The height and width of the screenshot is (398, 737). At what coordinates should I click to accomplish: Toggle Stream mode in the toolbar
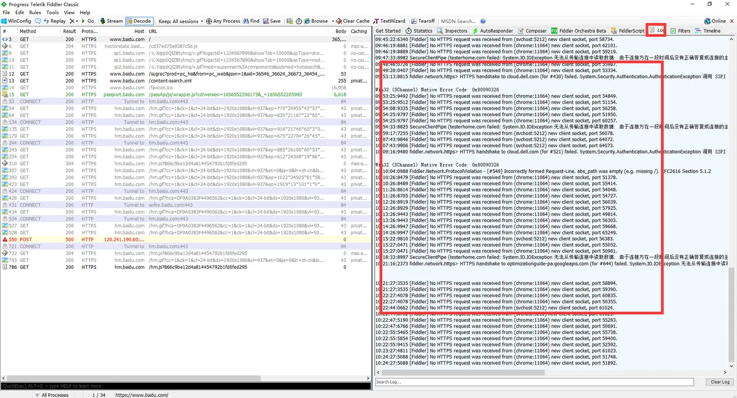(111, 21)
